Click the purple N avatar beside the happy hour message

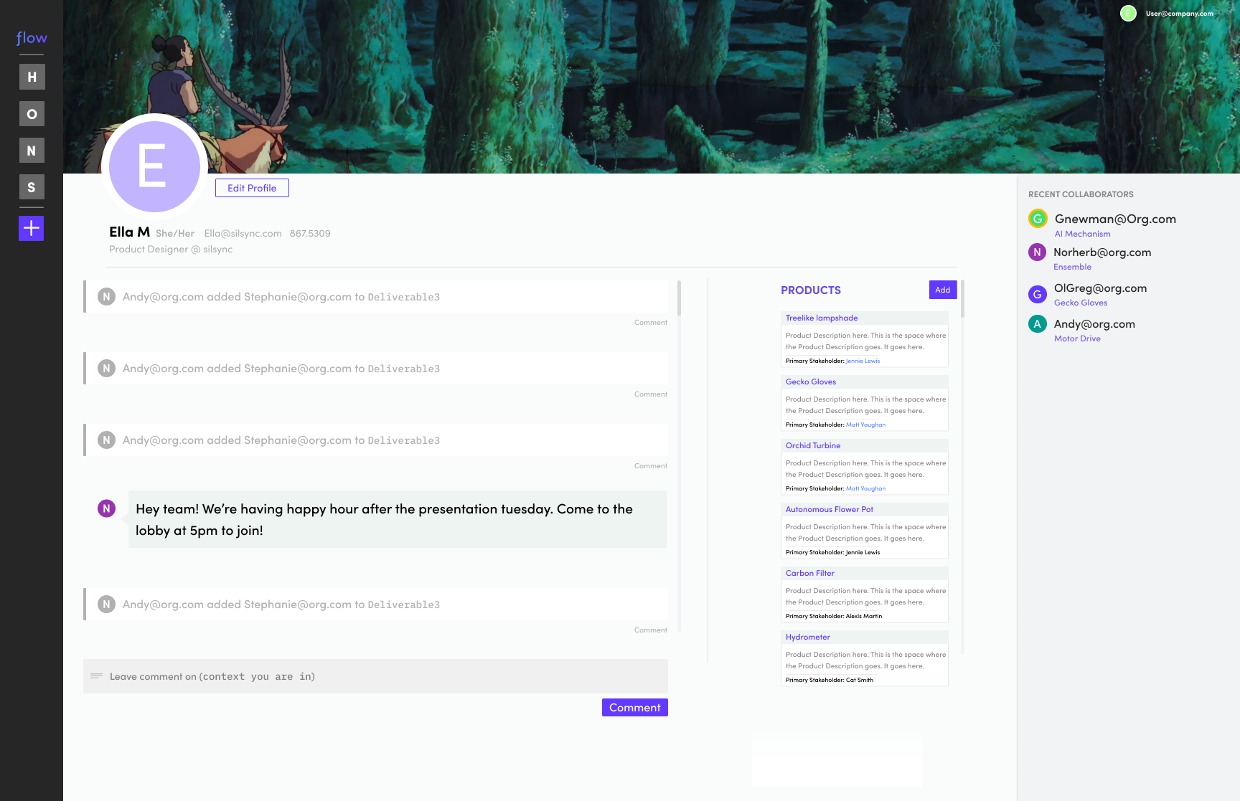point(106,508)
